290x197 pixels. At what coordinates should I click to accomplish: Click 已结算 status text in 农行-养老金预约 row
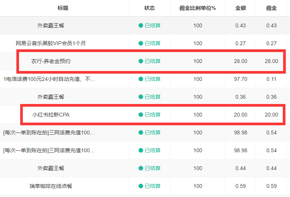click(x=153, y=61)
